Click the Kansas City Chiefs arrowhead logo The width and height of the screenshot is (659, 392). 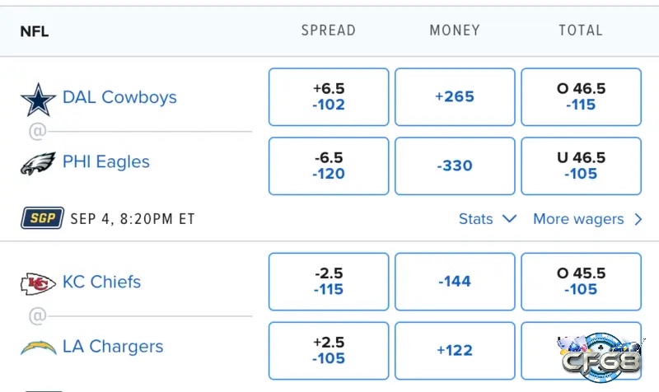click(38, 284)
